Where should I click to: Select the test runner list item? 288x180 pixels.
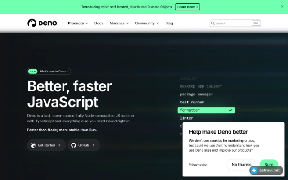[x=192, y=102]
